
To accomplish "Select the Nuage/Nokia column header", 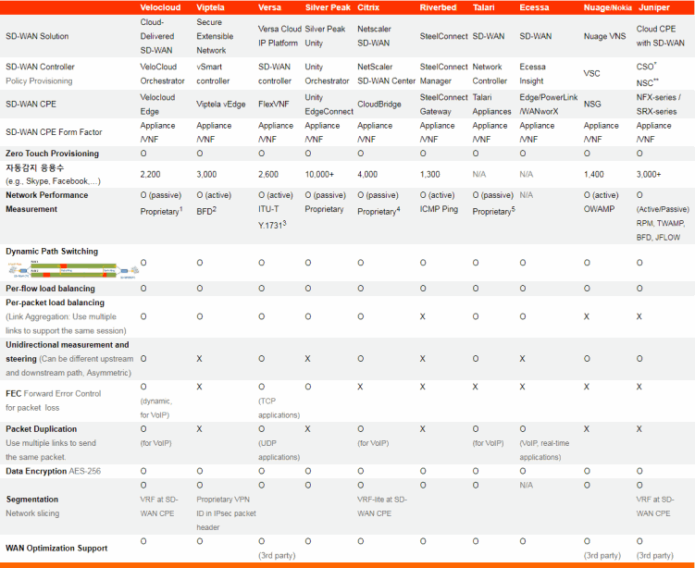I will [608, 7].
